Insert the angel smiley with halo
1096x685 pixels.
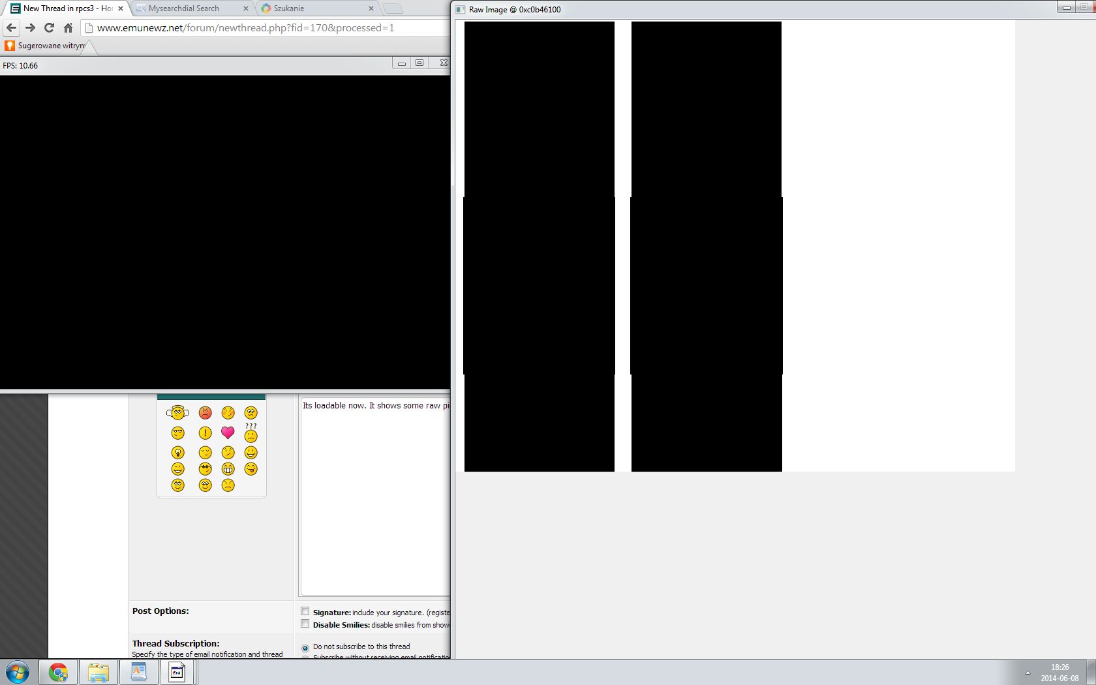pos(177,412)
